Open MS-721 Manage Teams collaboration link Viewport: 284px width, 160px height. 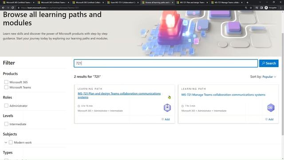click(x=223, y=95)
